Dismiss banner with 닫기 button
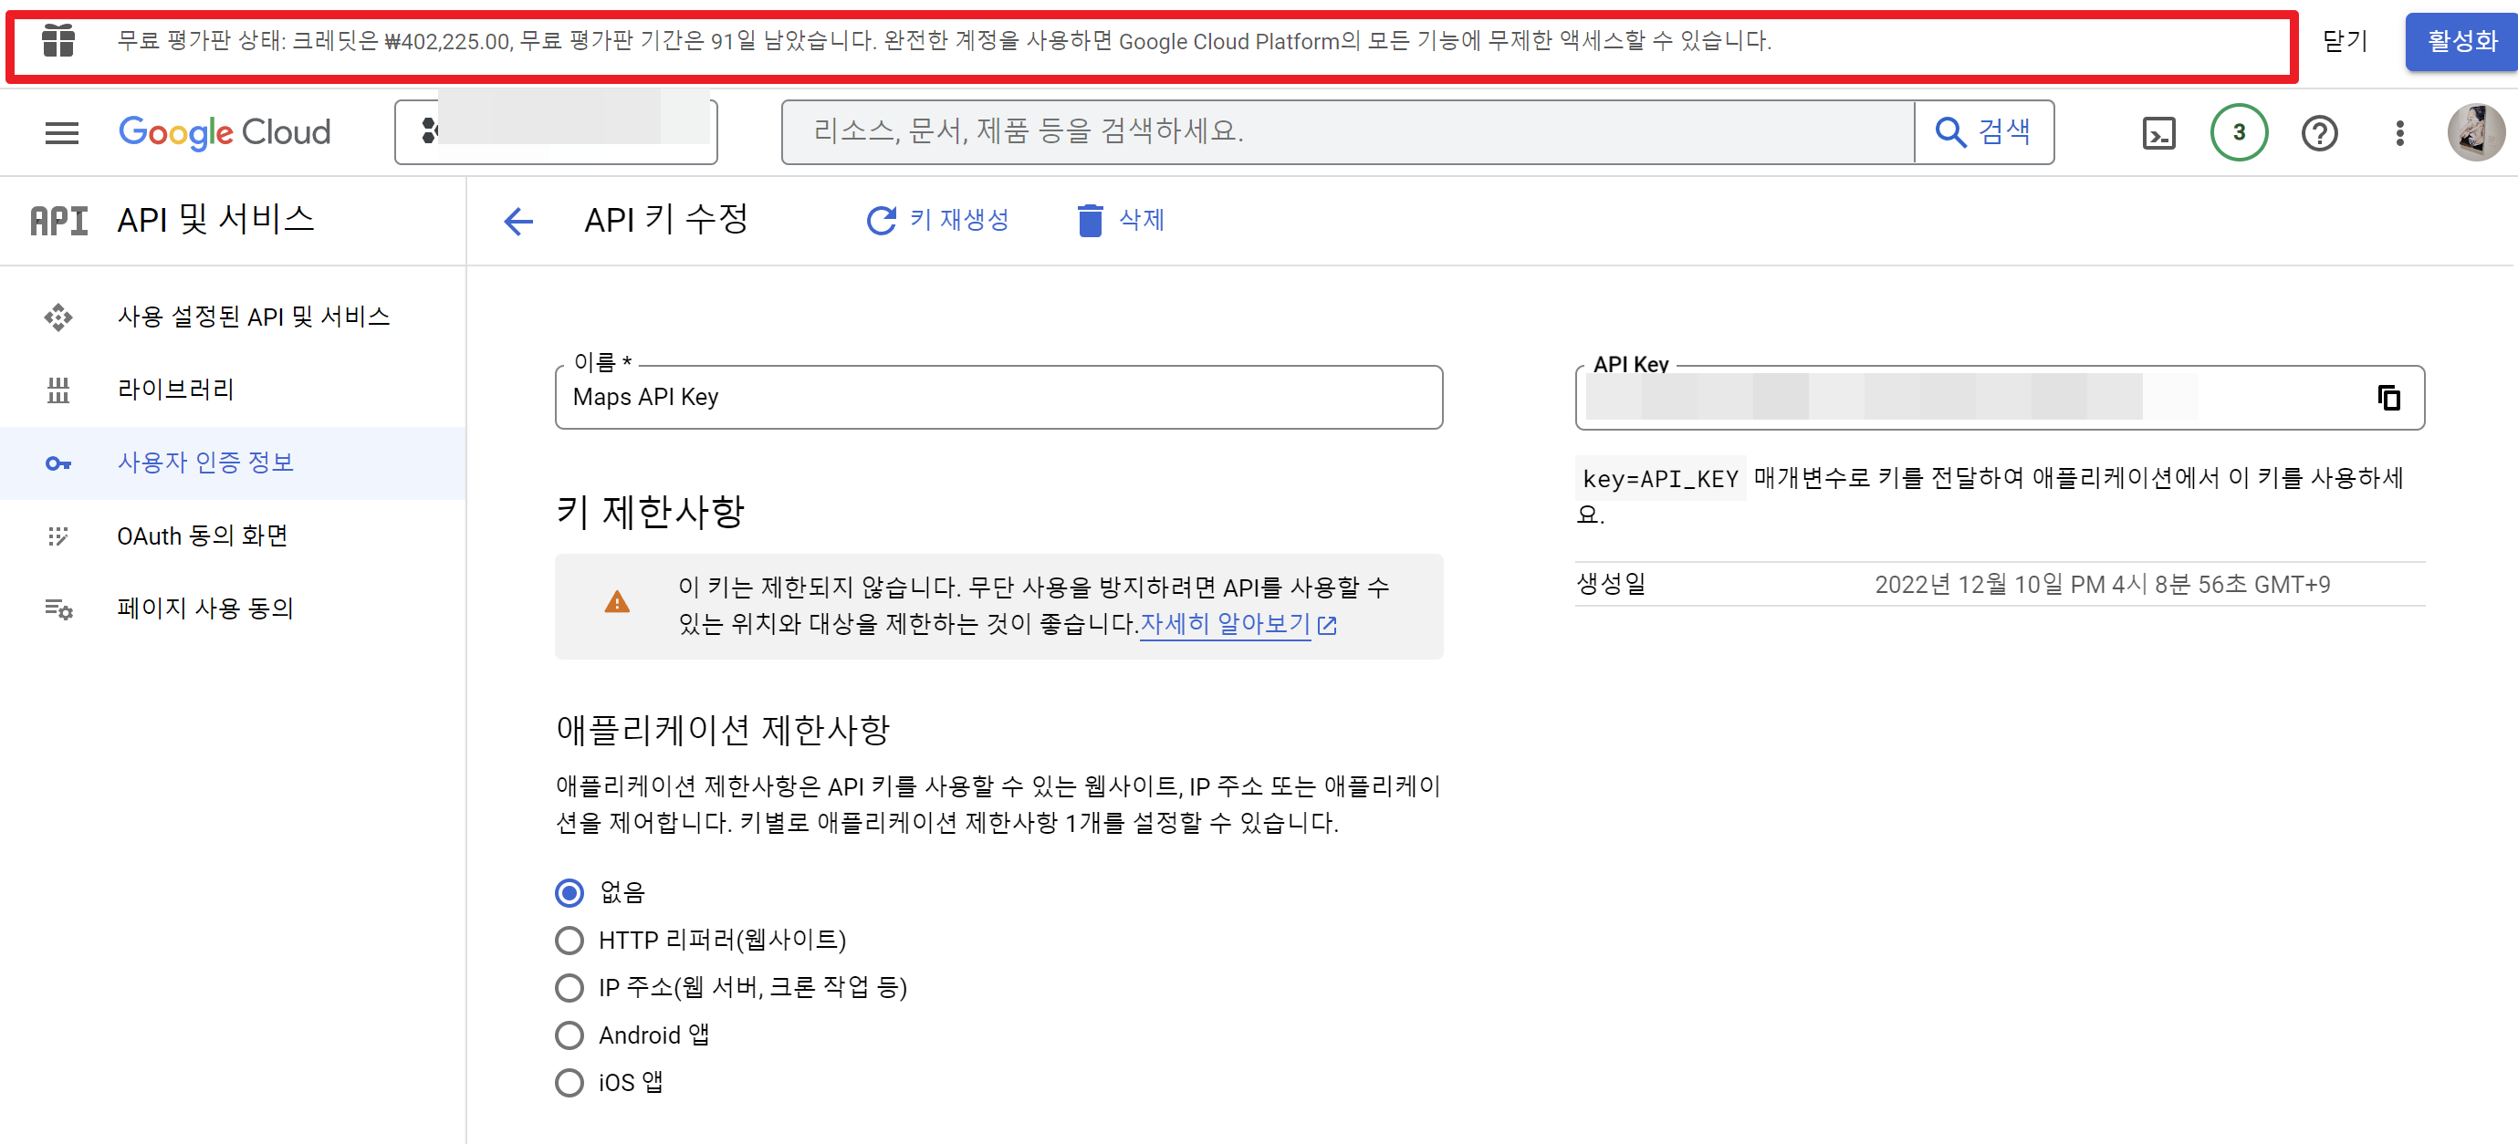 click(2345, 41)
